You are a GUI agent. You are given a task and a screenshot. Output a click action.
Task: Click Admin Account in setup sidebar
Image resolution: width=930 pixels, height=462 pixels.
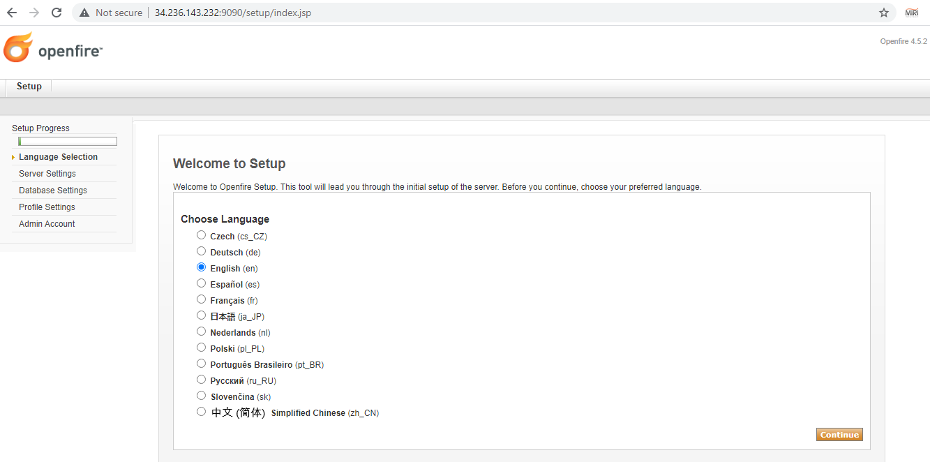47,224
